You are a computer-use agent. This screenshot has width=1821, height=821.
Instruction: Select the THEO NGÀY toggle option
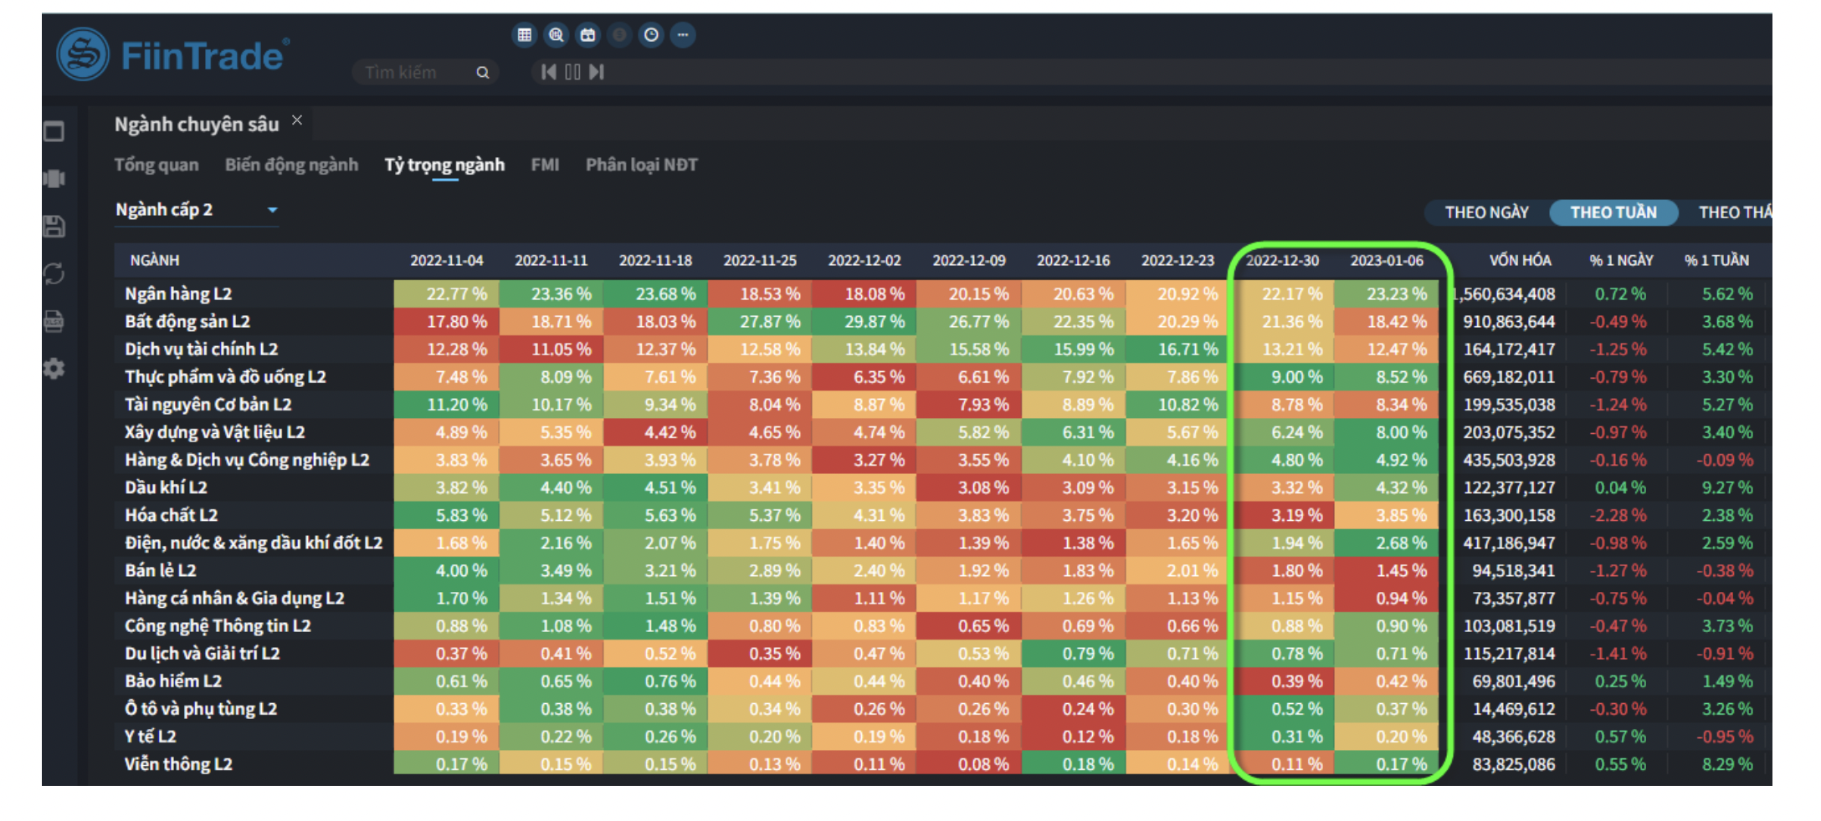pyautogui.click(x=1486, y=212)
